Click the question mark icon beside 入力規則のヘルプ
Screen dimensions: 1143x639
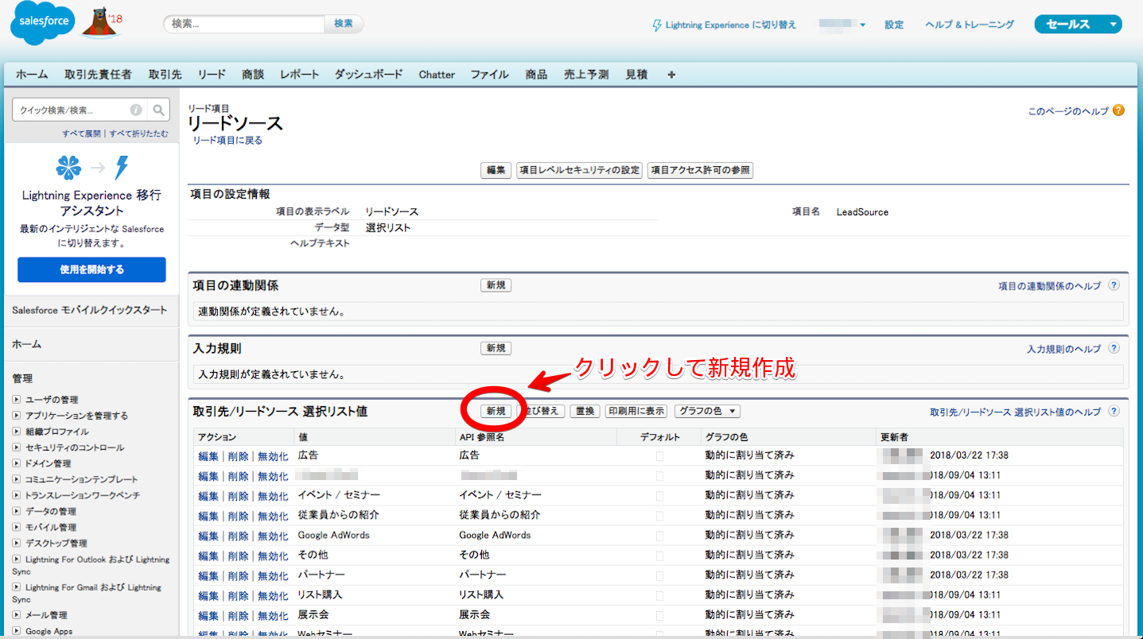1114,348
